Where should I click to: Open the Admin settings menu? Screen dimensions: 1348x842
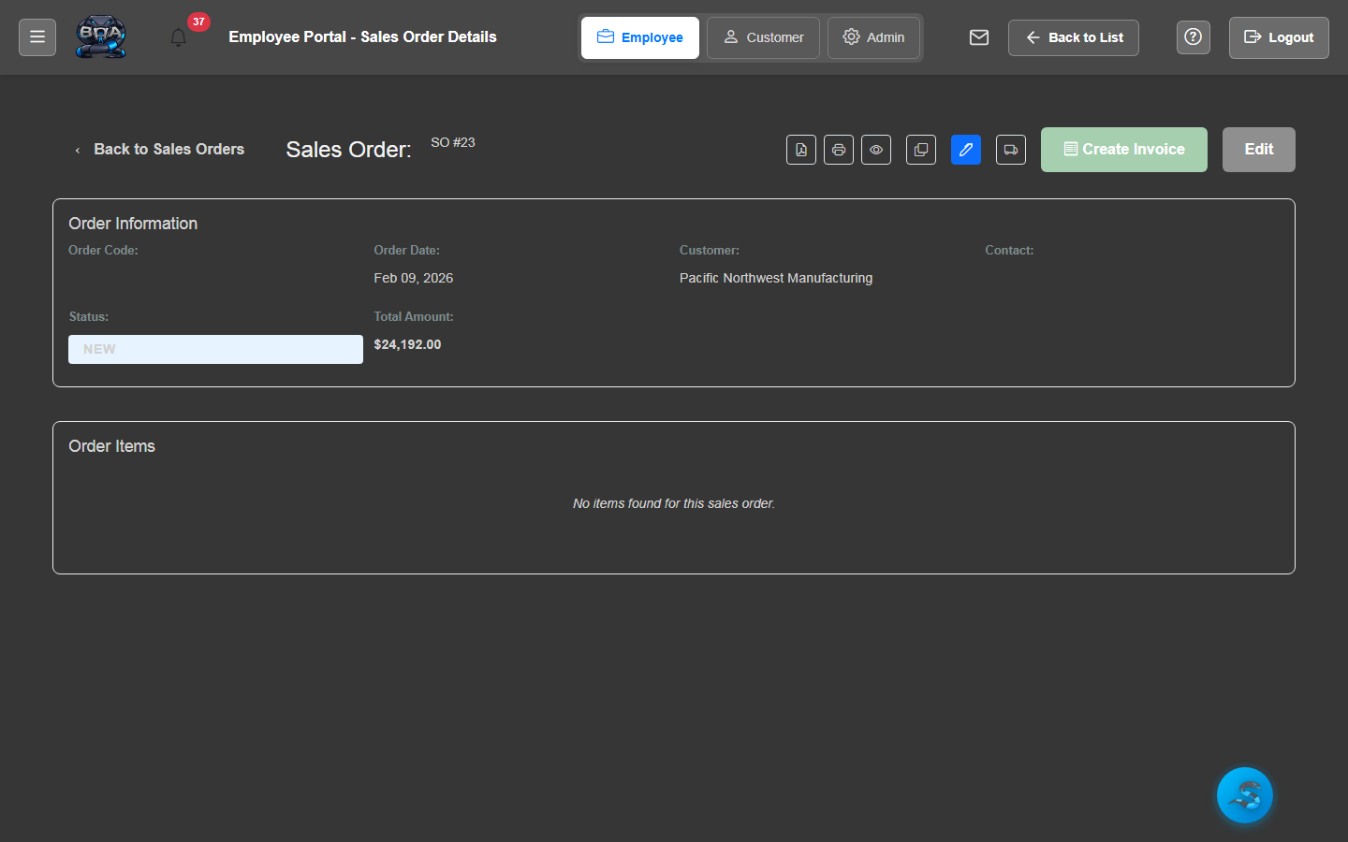[873, 37]
